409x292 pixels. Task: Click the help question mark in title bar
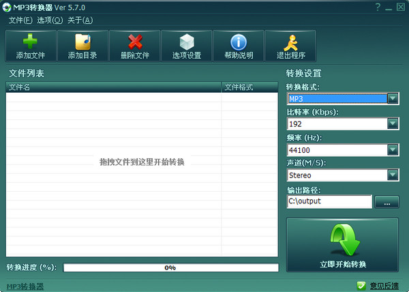[378, 8]
